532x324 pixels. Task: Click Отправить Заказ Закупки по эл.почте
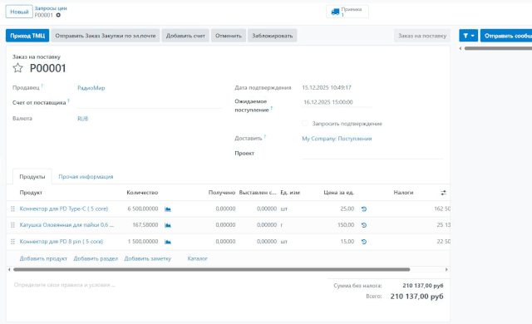[x=106, y=36]
